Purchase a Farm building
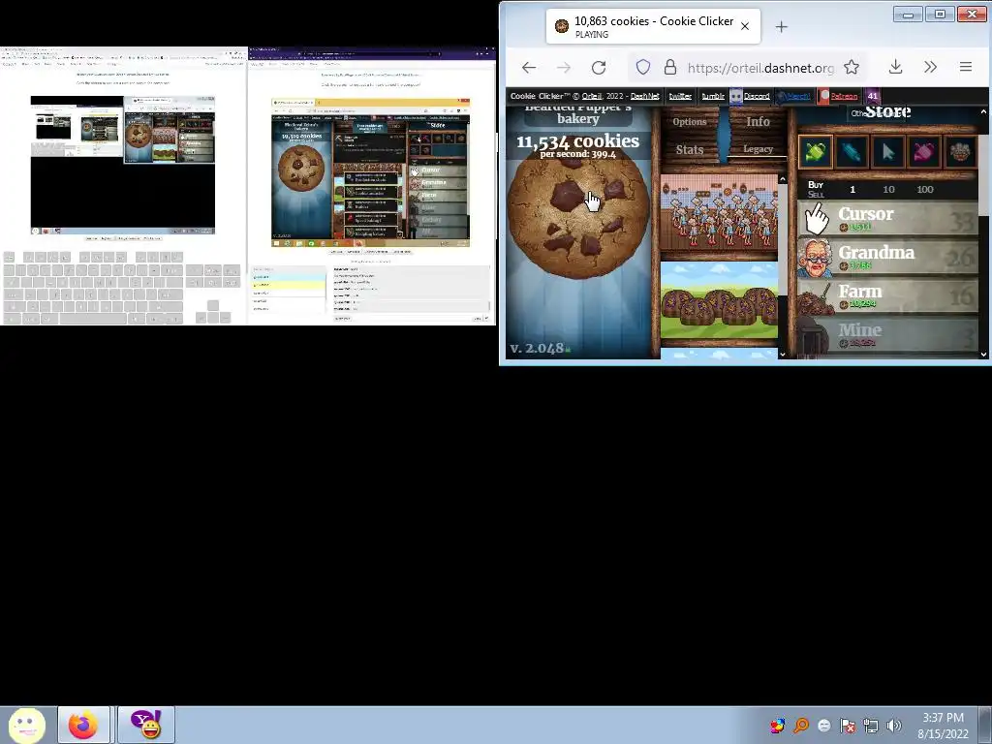The height and width of the screenshot is (744, 992). [888, 296]
